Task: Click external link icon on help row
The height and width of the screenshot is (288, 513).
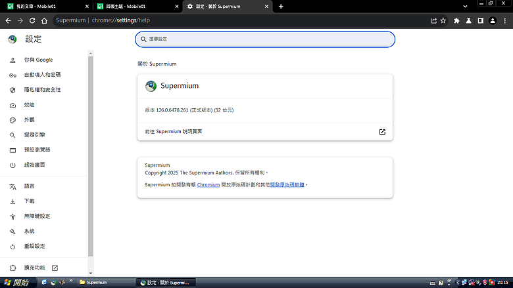Action: (382, 132)
